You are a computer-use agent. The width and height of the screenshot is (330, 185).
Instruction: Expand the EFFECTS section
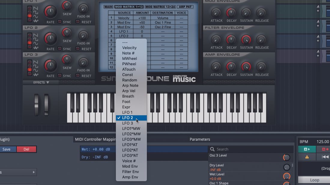(41, 82)
